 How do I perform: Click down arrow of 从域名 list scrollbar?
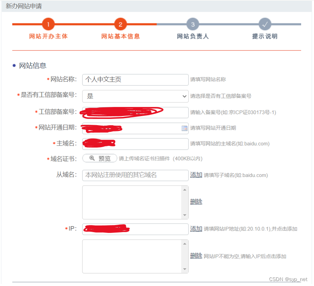coord(185,215)
